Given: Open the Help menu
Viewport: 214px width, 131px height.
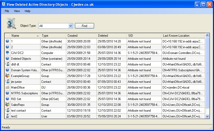Looking at the screenshot, I should click(28, 11).
